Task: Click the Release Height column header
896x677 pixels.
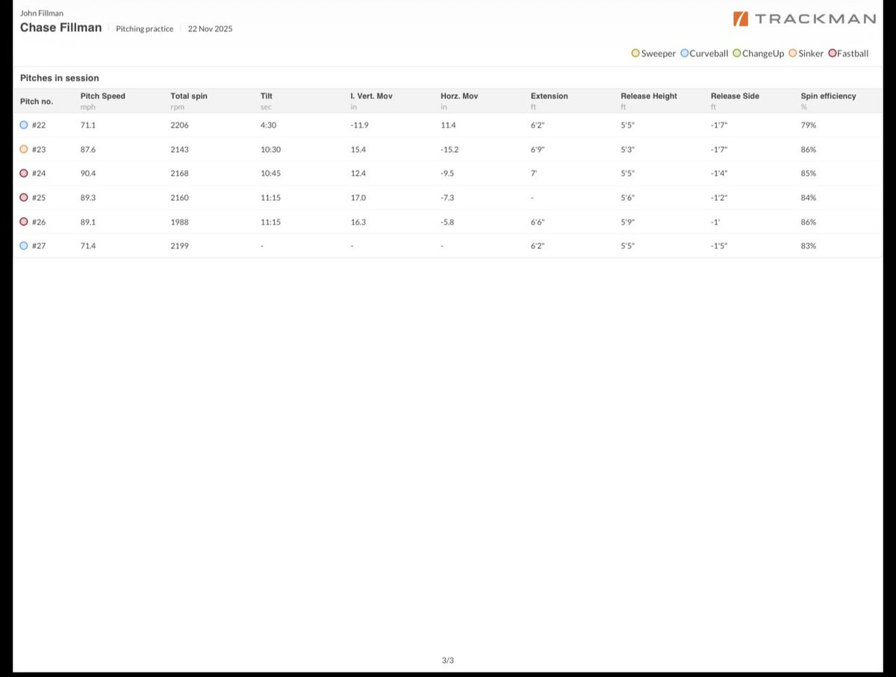Action: click(649, 96)
